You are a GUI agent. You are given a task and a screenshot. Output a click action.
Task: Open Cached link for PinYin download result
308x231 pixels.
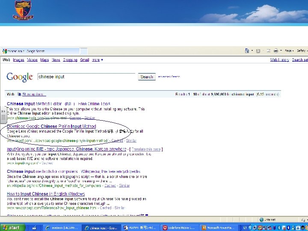click(117, 141)
